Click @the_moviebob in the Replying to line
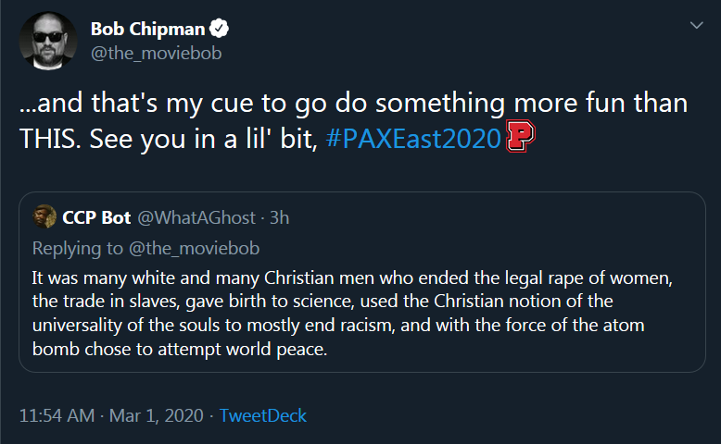The height and width of the screenshot is (444, 721). (194, 249)
